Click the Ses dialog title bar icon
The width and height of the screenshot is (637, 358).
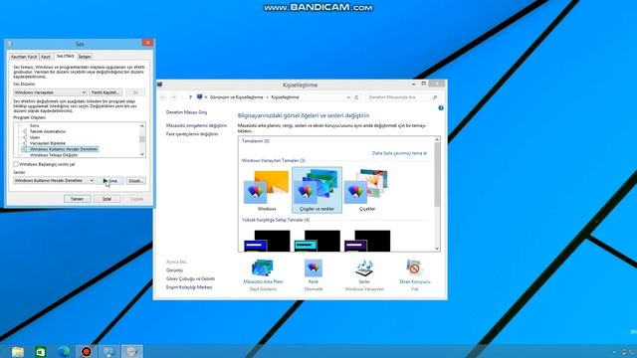tap(10, 44)
